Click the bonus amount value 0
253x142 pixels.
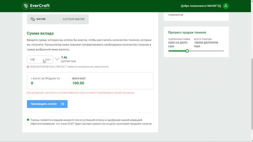[x=32, y=83]
